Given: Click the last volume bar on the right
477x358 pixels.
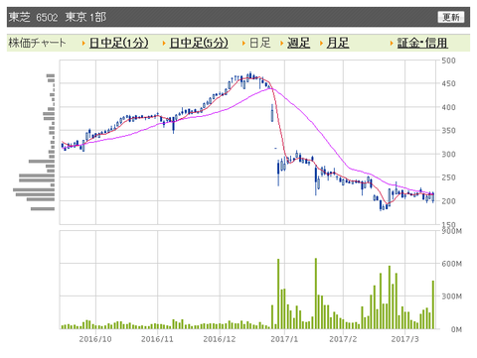Looking at the screenshot, I should [433, 304].
